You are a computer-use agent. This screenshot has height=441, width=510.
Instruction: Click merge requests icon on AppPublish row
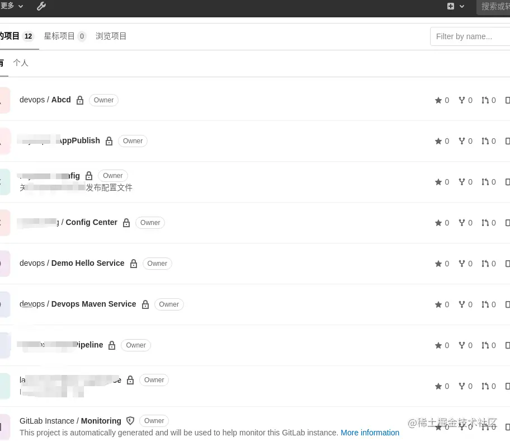(485, 141)
